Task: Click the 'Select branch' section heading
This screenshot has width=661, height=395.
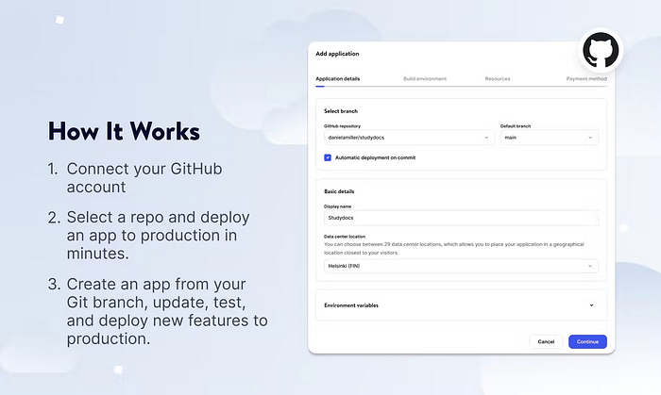Action: [341, 111]
